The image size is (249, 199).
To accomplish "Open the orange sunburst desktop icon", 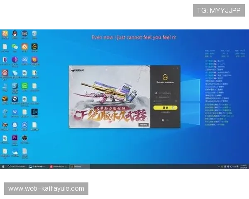I will [24, 47].
